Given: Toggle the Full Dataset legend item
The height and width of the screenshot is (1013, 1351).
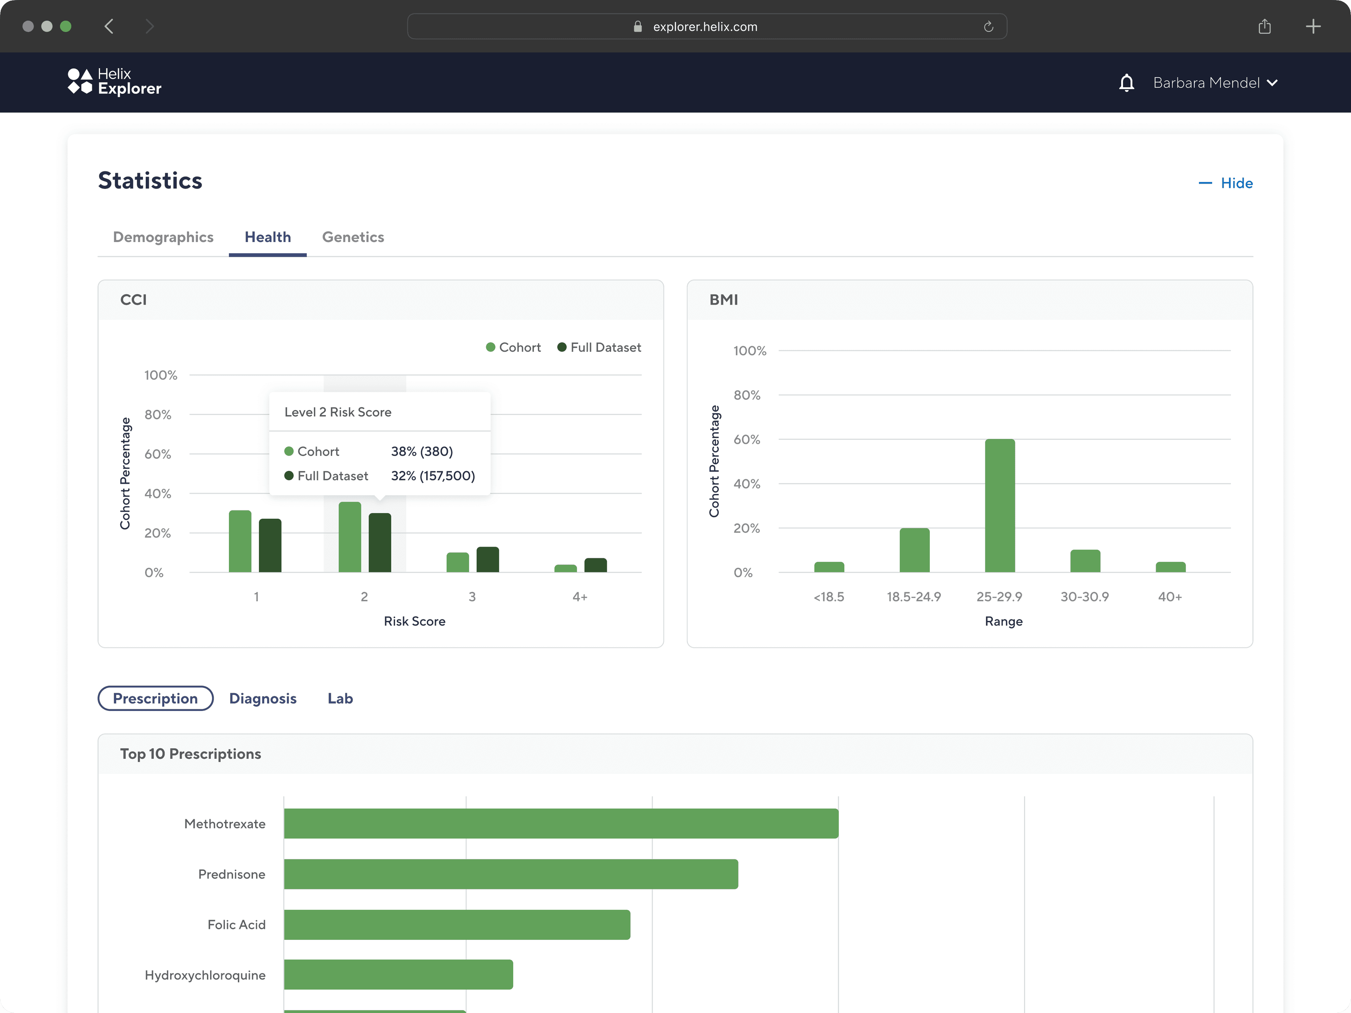Looking at the screenshot, I should (599, 348).
